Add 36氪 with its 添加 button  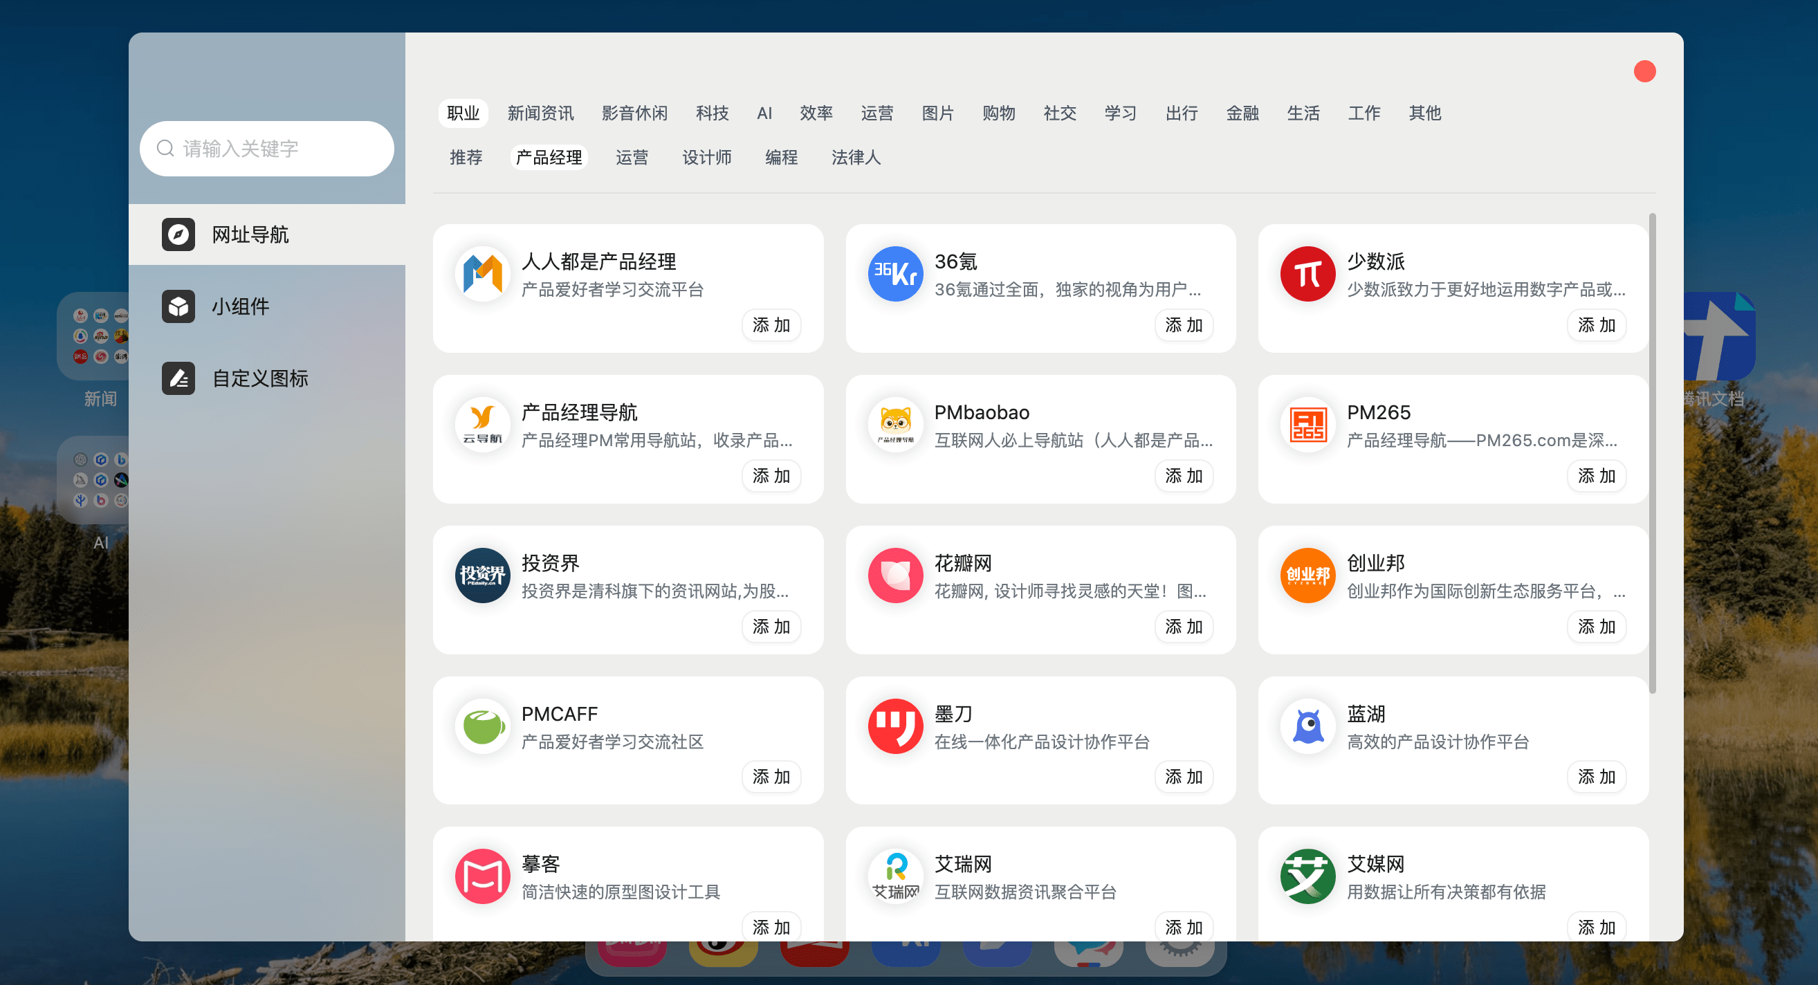click(x=1184, y=324)
